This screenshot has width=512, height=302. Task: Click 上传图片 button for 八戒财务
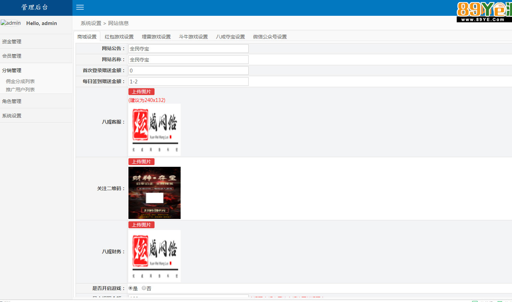point(141,225)
